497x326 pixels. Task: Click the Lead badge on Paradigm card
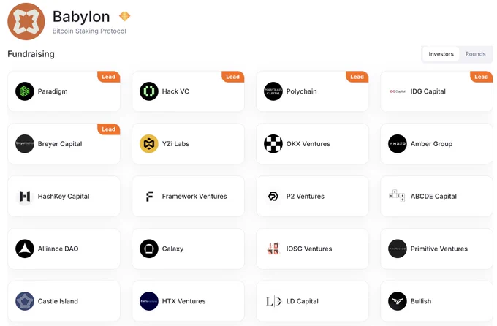pos(109,77)
